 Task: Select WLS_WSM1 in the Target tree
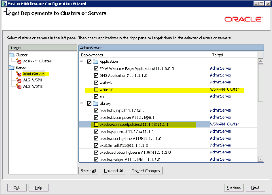(32, 80)
